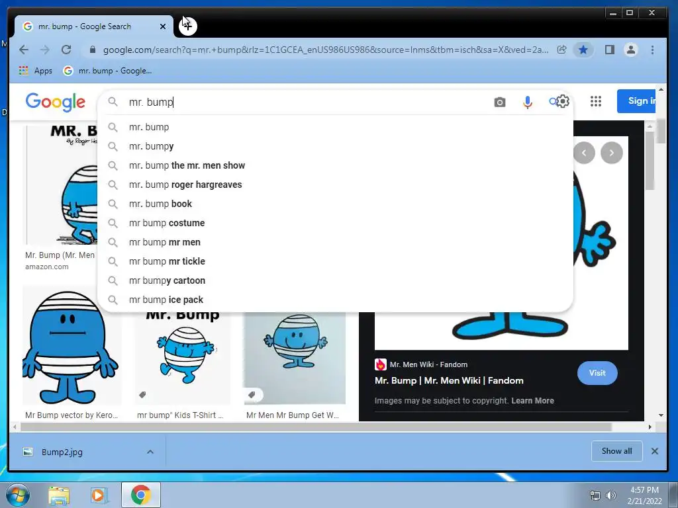Search by image with the camera icon

tap(499, 102)
